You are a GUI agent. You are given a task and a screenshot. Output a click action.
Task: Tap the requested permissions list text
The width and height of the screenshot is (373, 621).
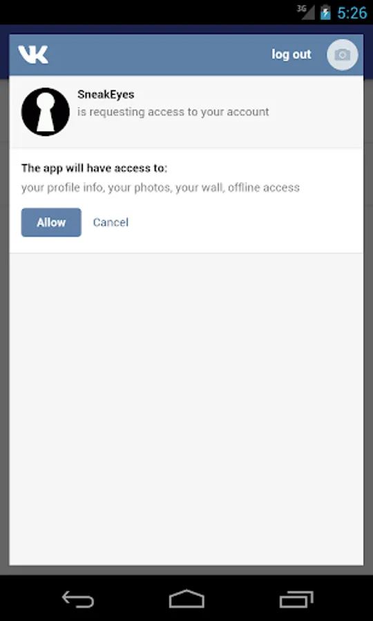pos(160,187)
